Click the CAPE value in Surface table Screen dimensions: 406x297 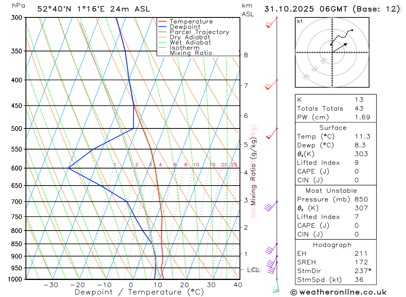pos(356,171)
